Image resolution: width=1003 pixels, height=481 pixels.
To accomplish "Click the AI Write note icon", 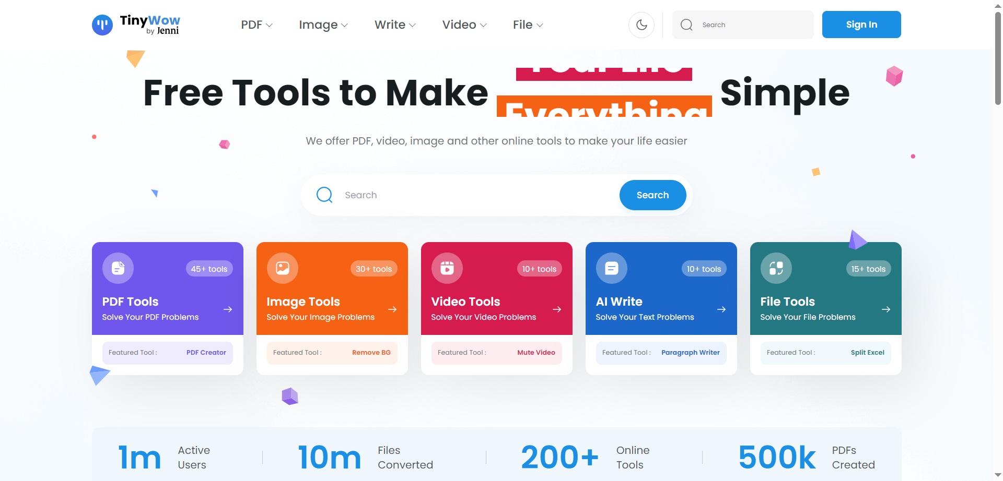I will 612,268.
